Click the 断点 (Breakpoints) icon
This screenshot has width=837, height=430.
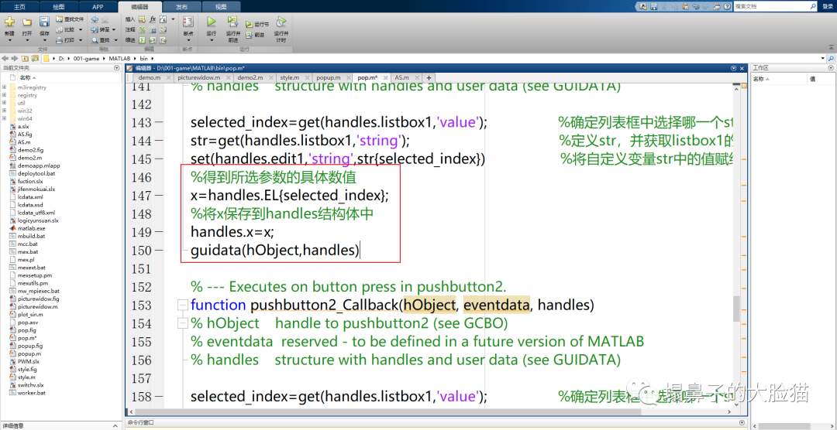[188, 22]
